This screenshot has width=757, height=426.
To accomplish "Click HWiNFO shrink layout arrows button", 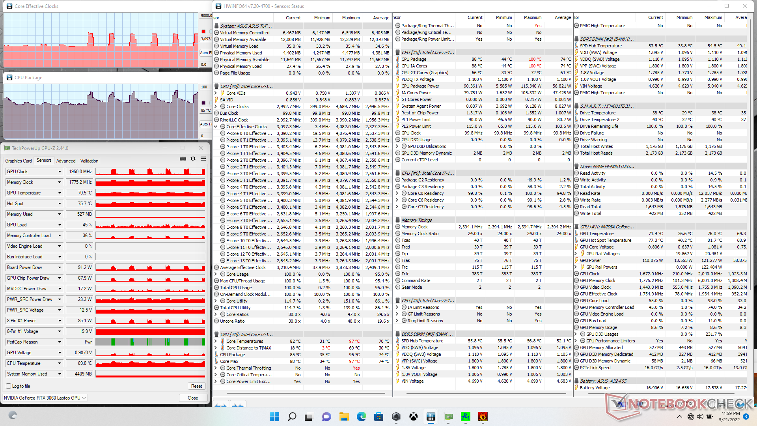I will click(x=237, y=405).
